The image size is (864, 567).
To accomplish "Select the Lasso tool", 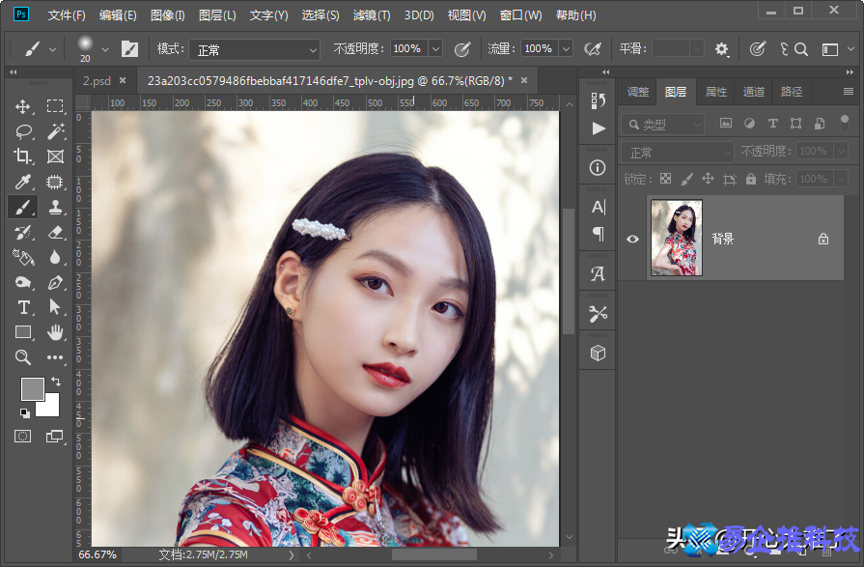I will pos(23,131).
